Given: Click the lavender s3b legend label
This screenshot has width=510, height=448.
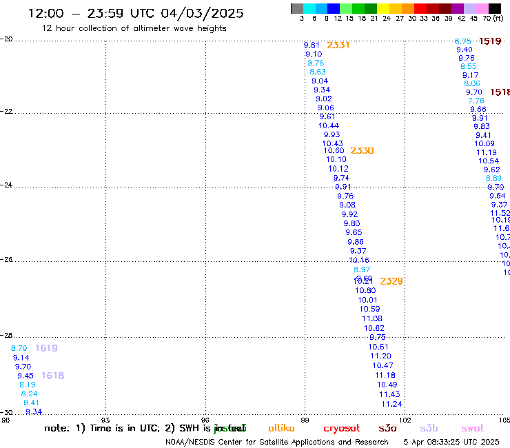Looking at the screenshot, I should (x=429, y=428).
